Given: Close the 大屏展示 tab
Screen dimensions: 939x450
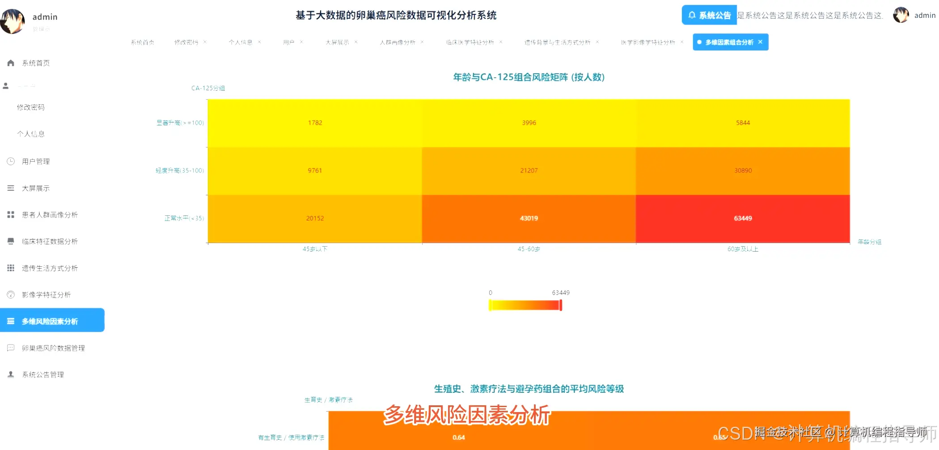Looking at the screenshot, I should (356, 42).
